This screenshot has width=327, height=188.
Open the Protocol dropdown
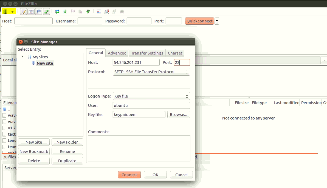pos(151,72)
